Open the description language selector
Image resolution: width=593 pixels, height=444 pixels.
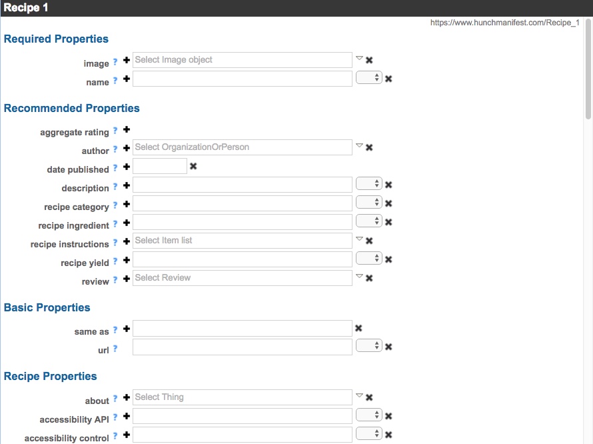click(x=368, y=183)
